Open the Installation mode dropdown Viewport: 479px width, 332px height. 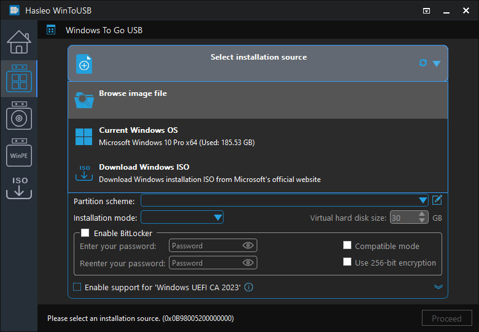coord(182,218)
